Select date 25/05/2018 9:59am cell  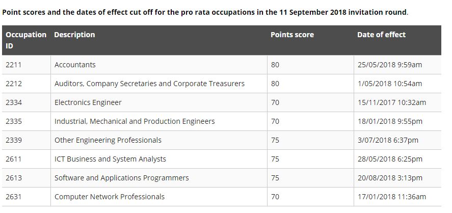(x=397, y=65)
